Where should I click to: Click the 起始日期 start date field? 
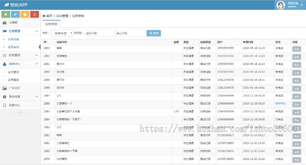point(101,33)
